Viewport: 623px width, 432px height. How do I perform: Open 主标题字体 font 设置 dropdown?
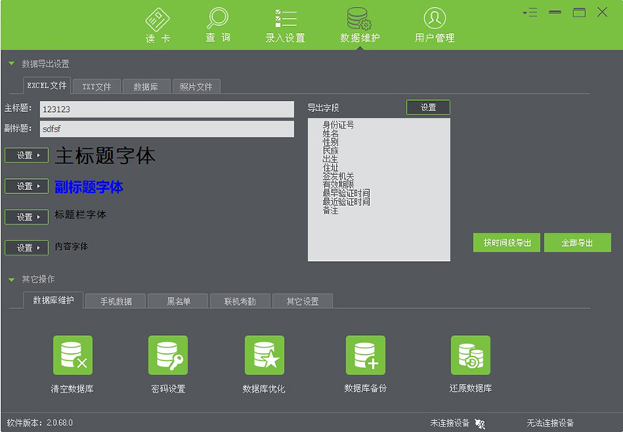pyautogui.click(x=27, y=155)
